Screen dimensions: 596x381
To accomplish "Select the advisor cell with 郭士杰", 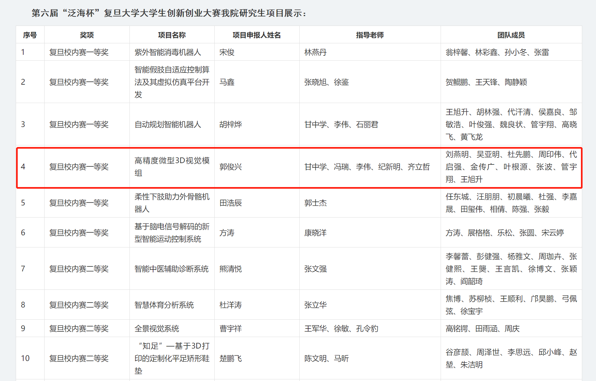I will point(315,203).
